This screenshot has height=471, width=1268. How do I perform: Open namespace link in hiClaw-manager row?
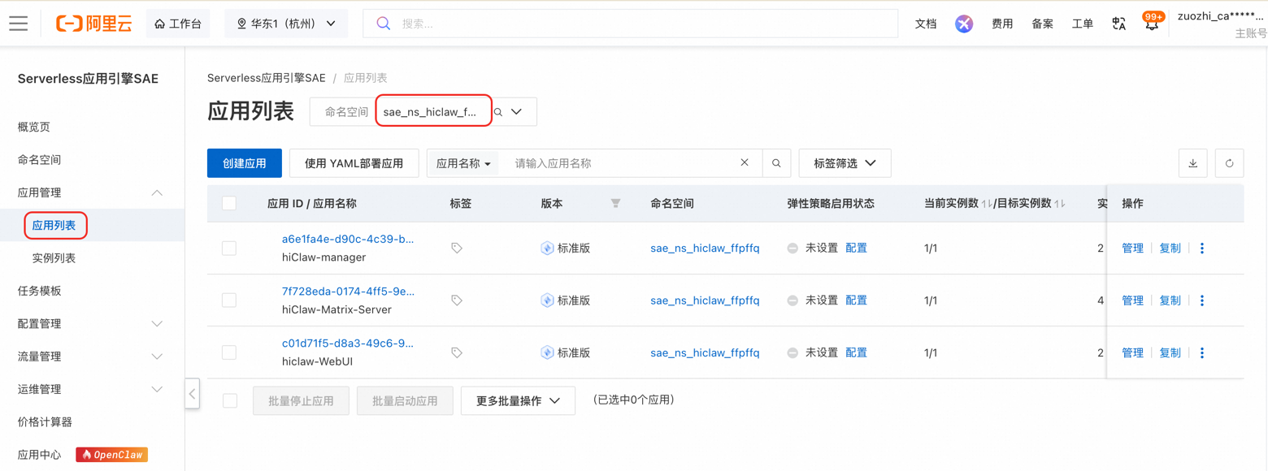coord(705,248)
